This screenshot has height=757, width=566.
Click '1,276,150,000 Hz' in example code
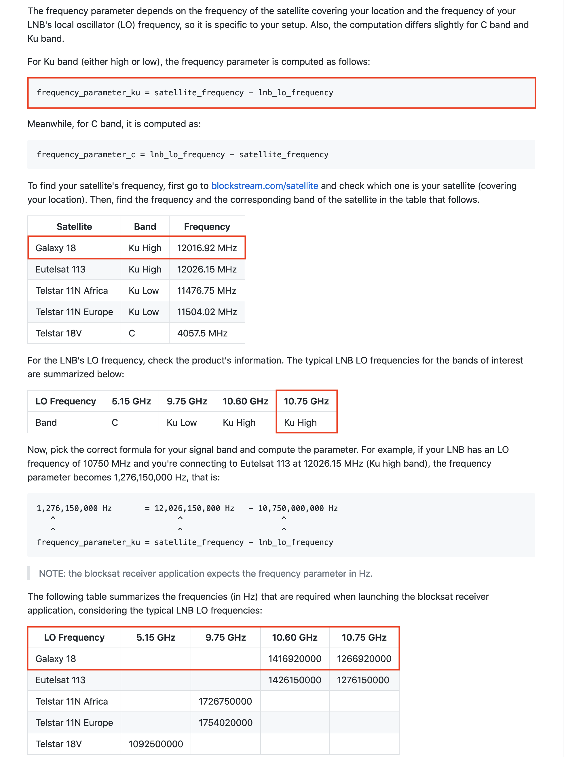(74, 508)
